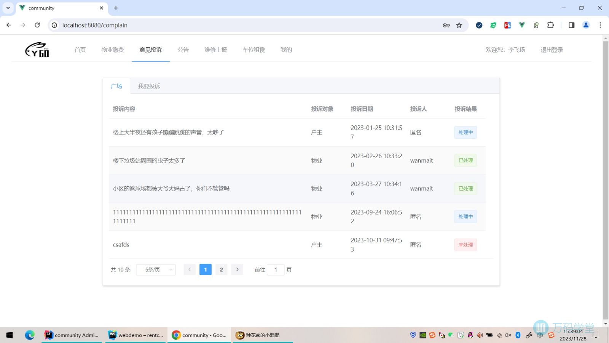Open the Chrome profile avatar

(586, 25)
